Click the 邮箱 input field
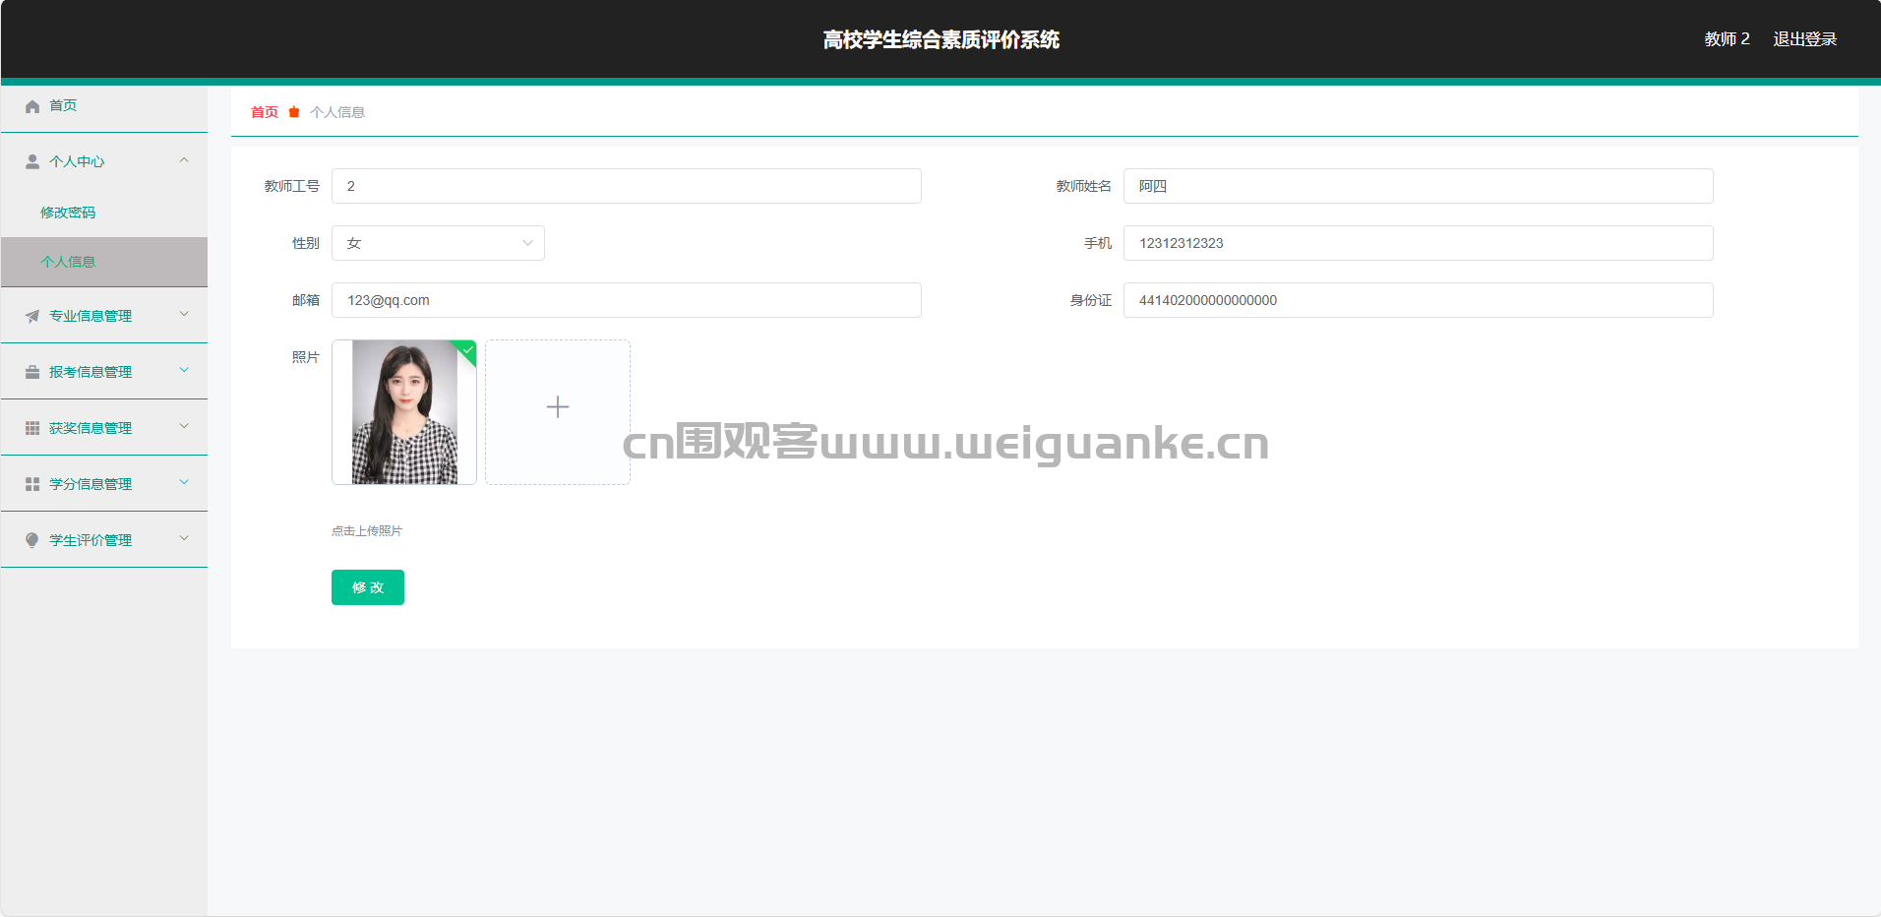Screen dimensions: 1881x917 tap(627, 300)
